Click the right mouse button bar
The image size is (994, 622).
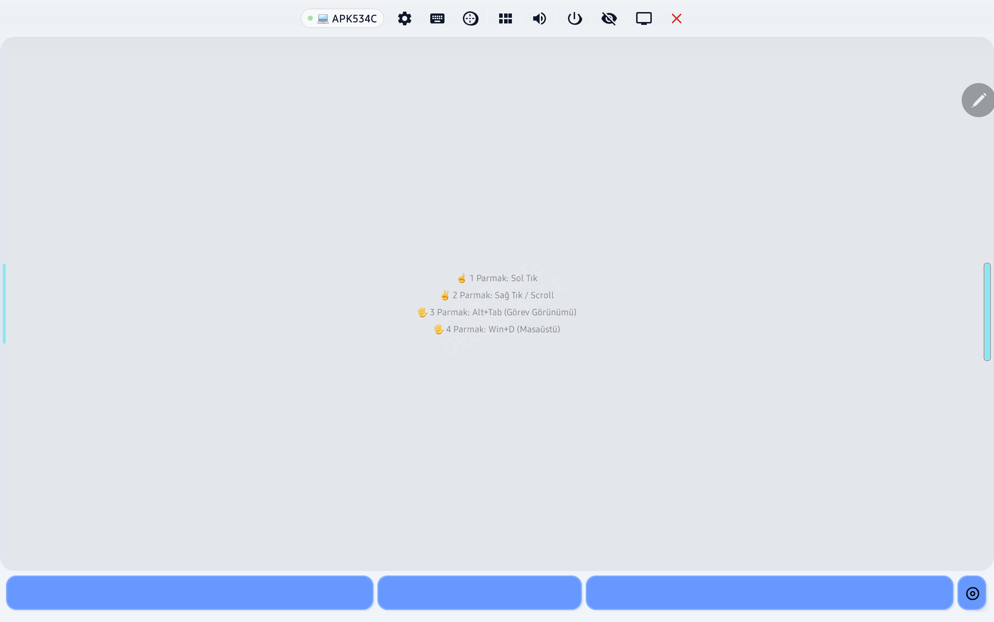coord(769,593)
